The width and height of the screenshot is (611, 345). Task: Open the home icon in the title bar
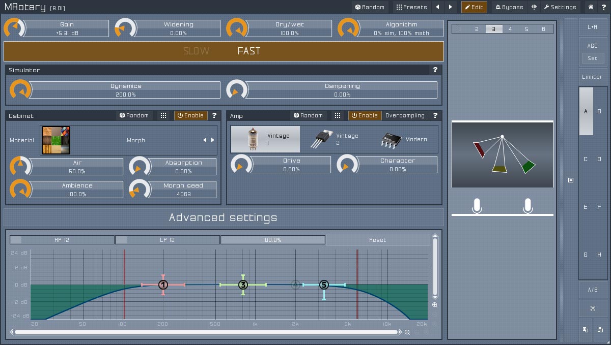pos(591,7)
